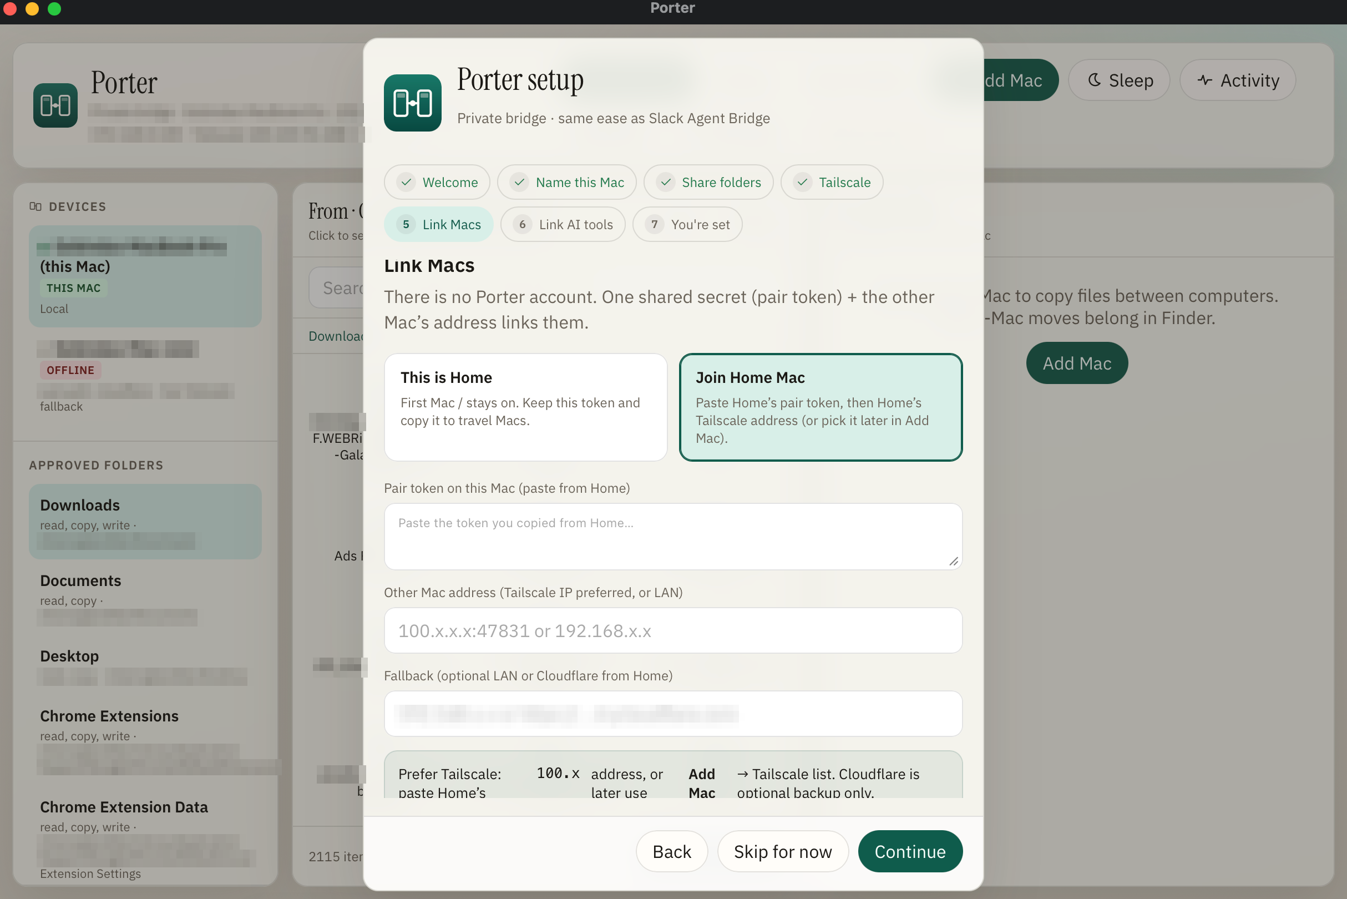Select the OFFLINE fallback device entry
The image size is (1347, 899).
click(145, 377)
